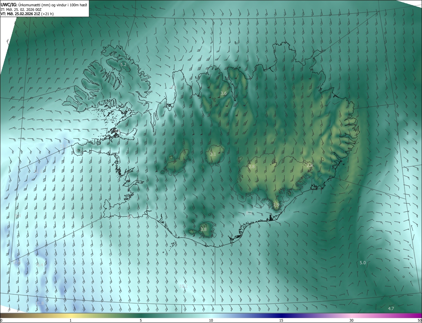The image size is (422, 323).
Task: Select the "IT: Mið. 25. 02. 2026 00Z" line
Action: point(21,9)
